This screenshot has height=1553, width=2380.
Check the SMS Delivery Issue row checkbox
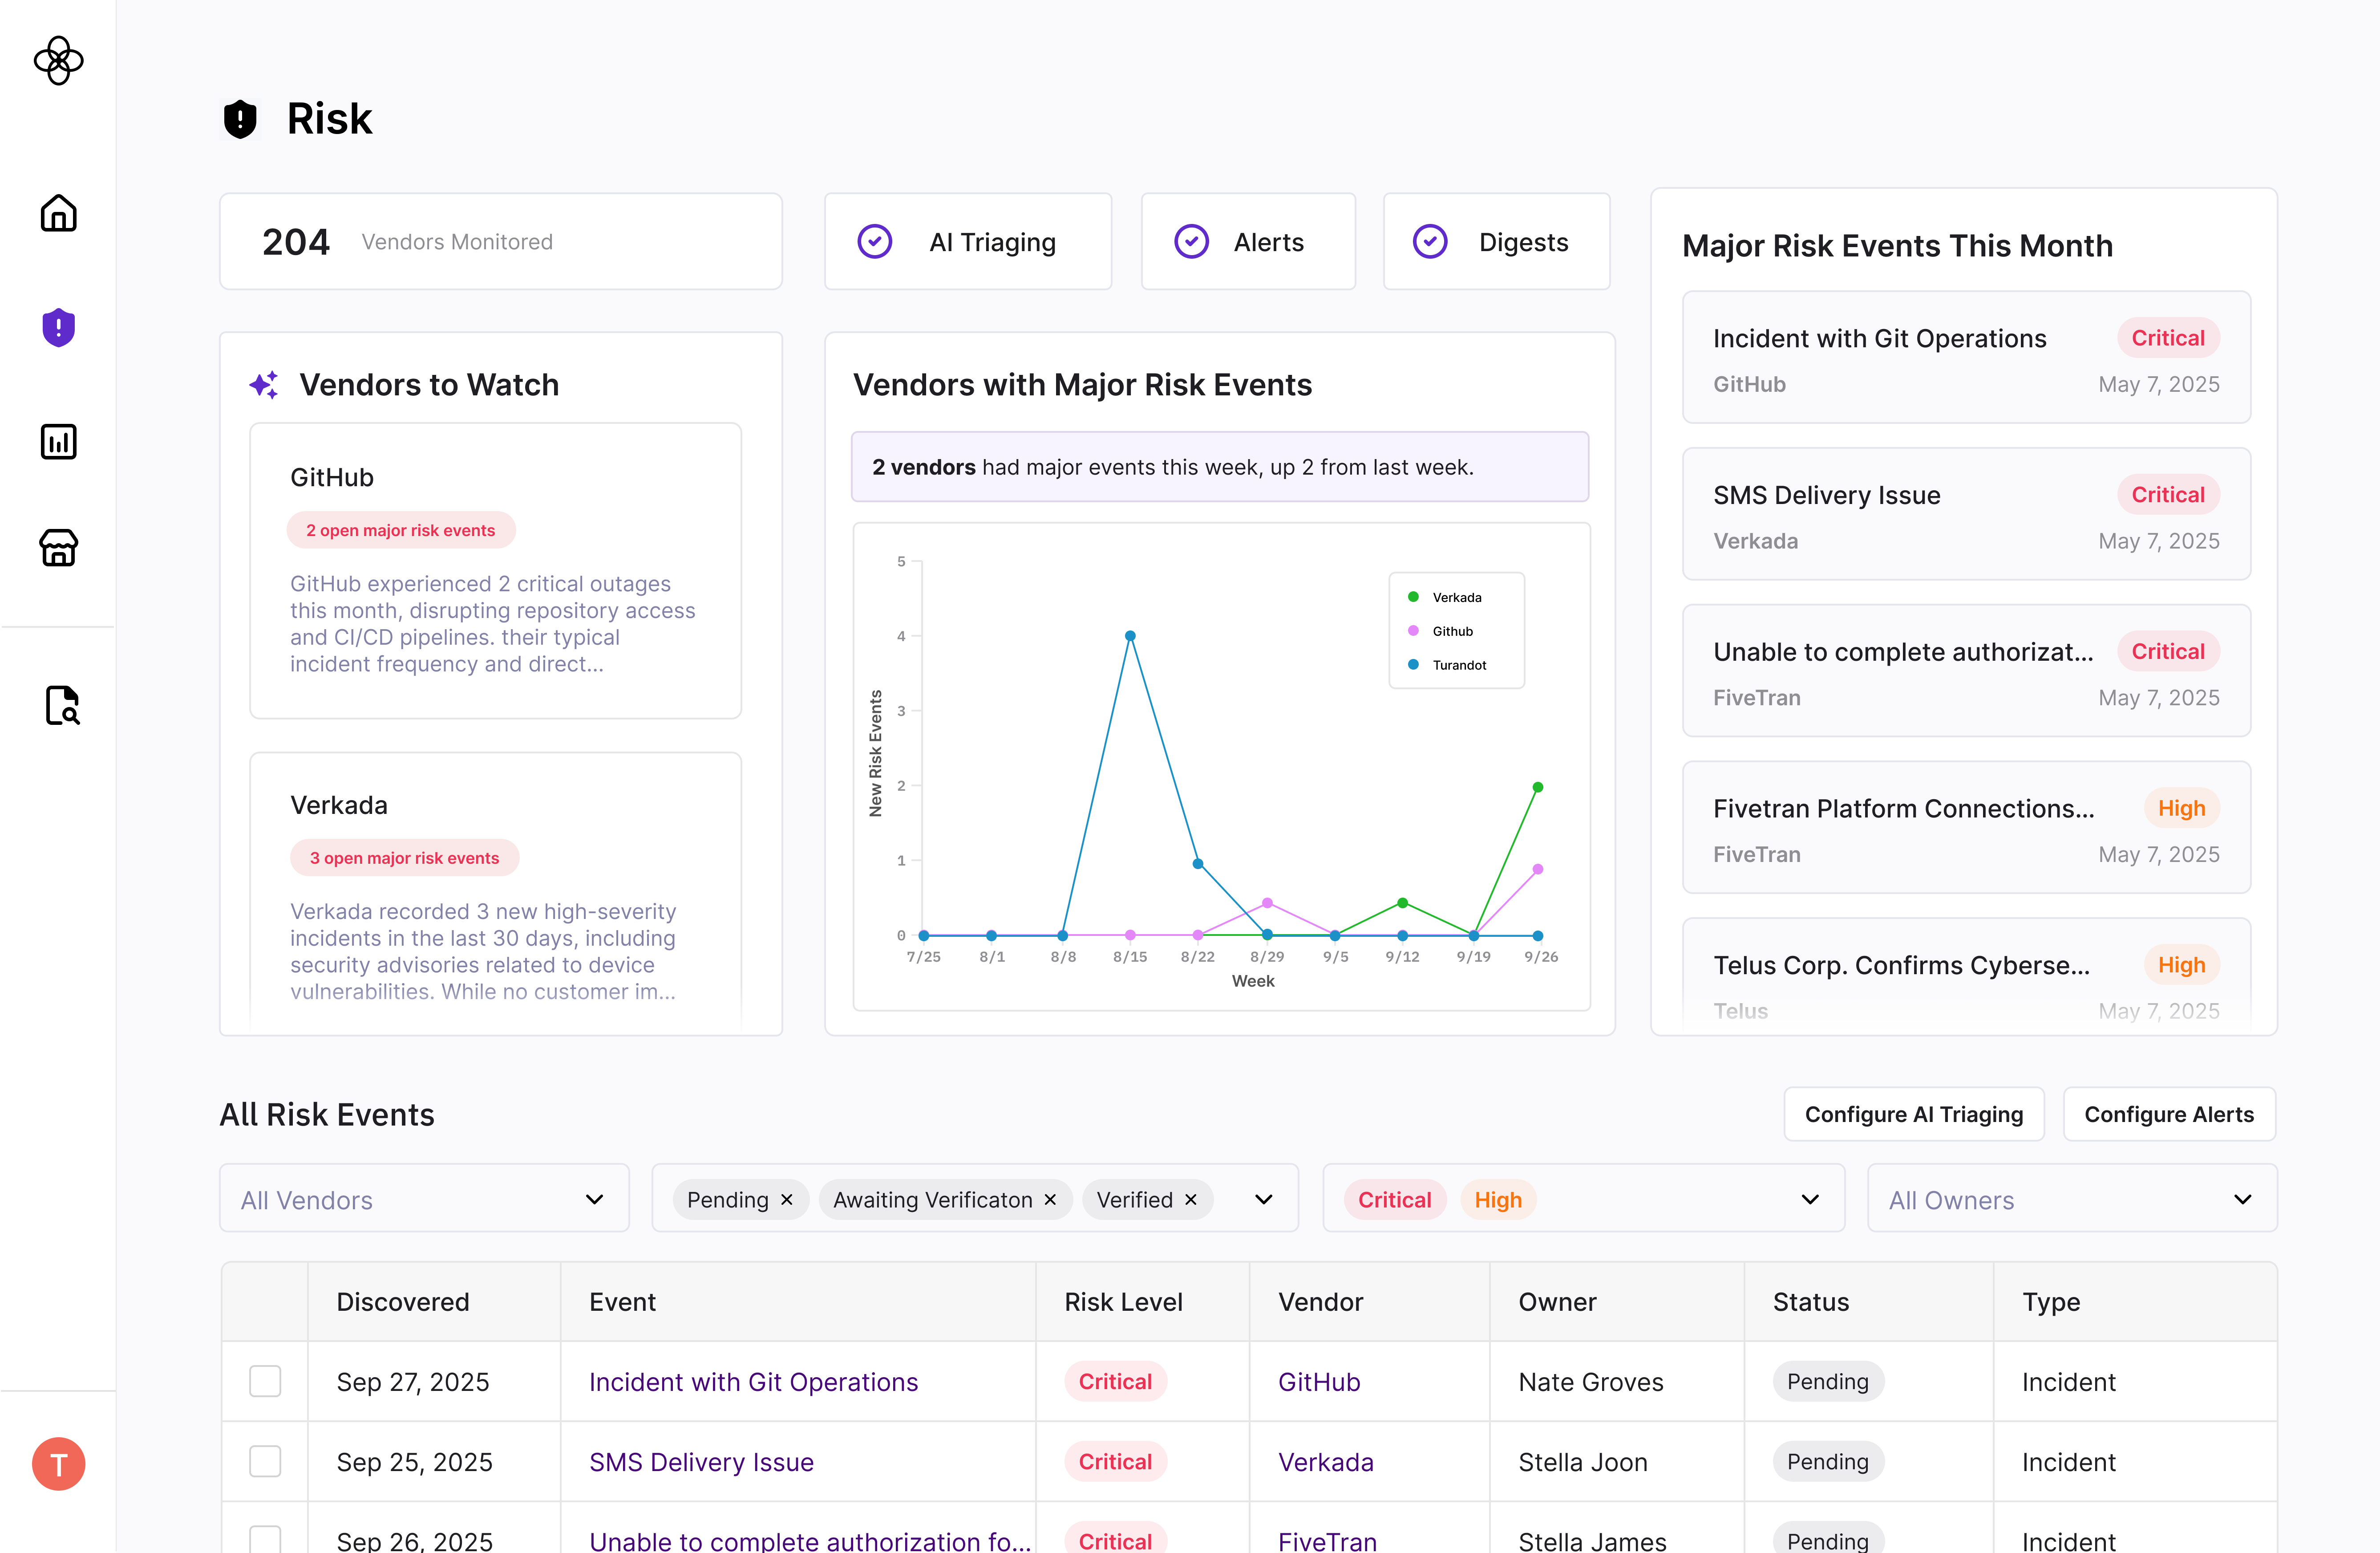265,1461
